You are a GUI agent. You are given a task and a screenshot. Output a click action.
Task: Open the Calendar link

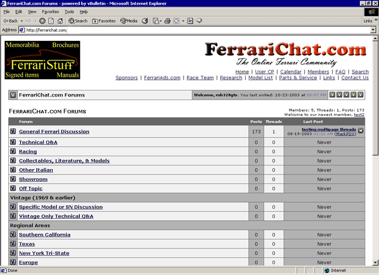tap(291, 72)
